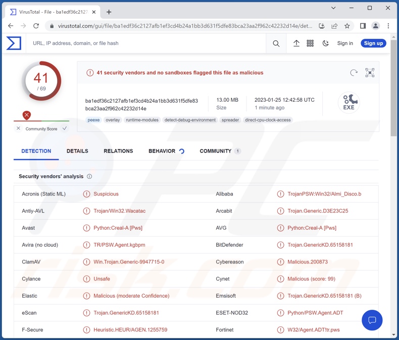Click the install app icon in address bar
Image resolution: width=399 pixels, height=340 pixels.
322,26
